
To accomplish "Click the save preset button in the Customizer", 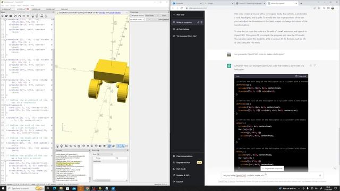I will (163, 20).
